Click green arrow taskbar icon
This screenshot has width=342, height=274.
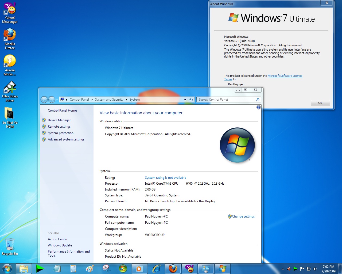click(40, 269)
